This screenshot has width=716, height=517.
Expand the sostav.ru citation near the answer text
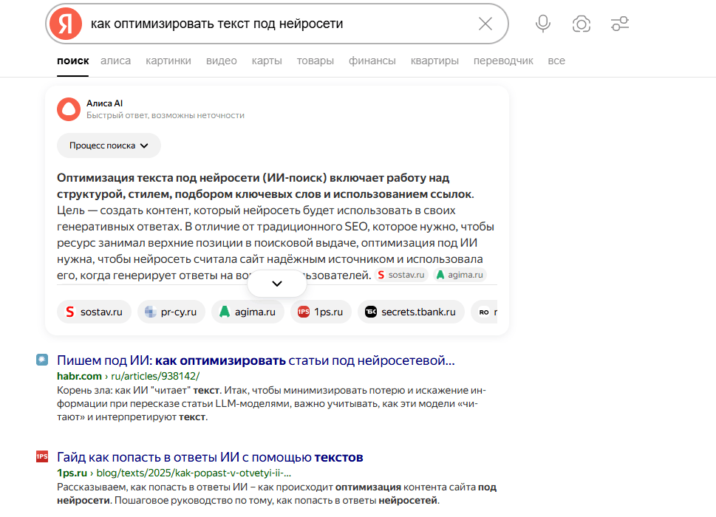coord(400,274)
